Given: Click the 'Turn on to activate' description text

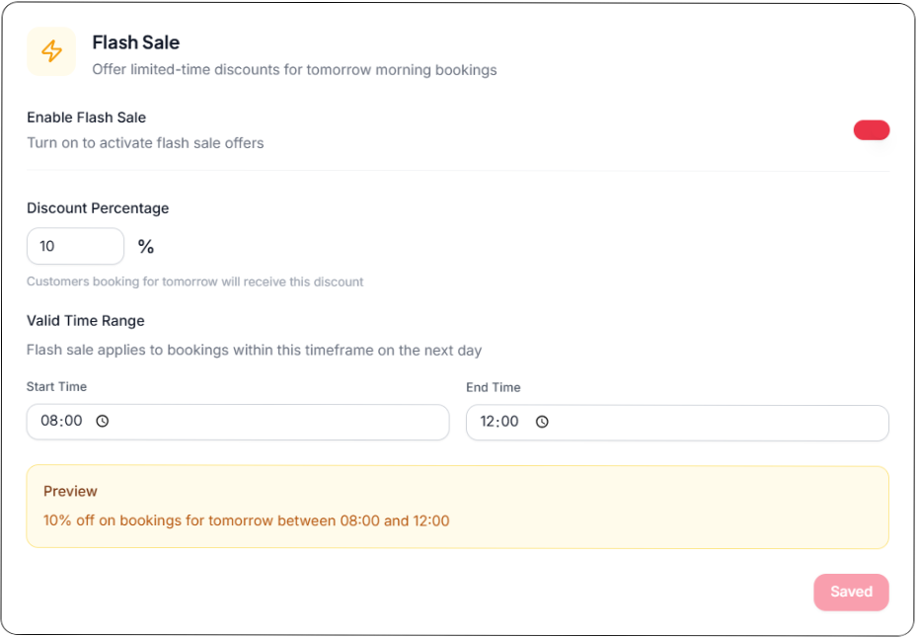Looking at the screenshot, I should coord(145,143).
